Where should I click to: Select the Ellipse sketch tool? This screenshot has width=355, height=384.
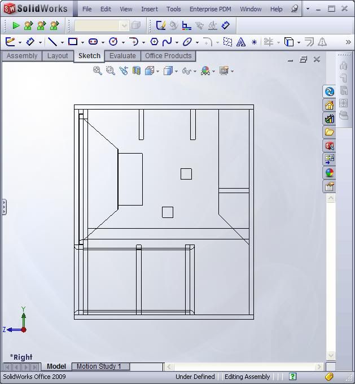tap(187, 42)
